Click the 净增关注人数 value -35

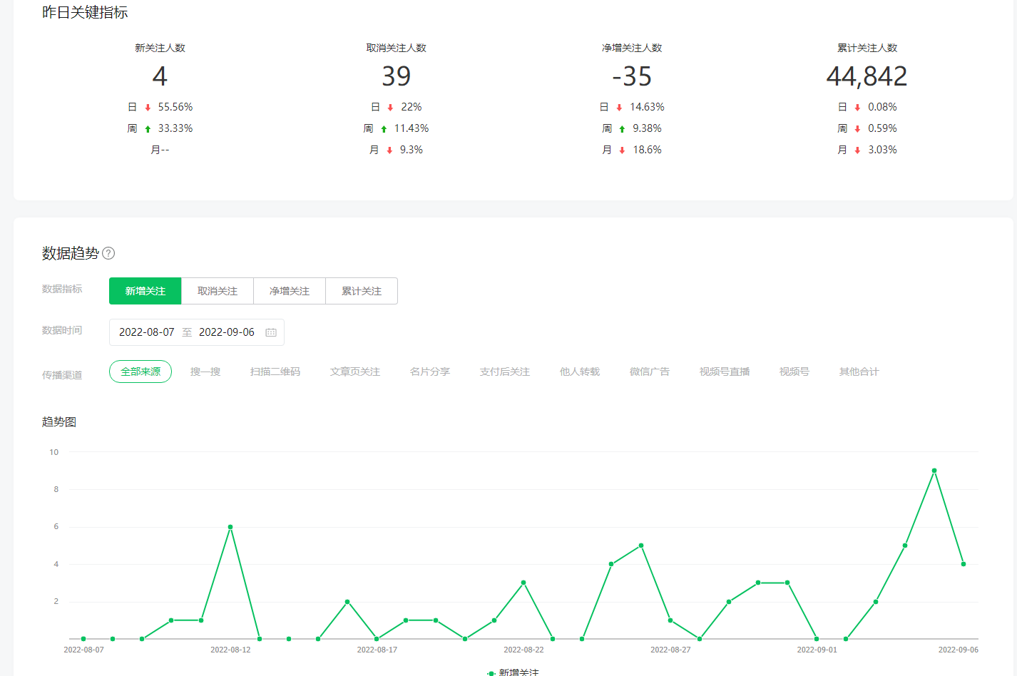[632, 76]
